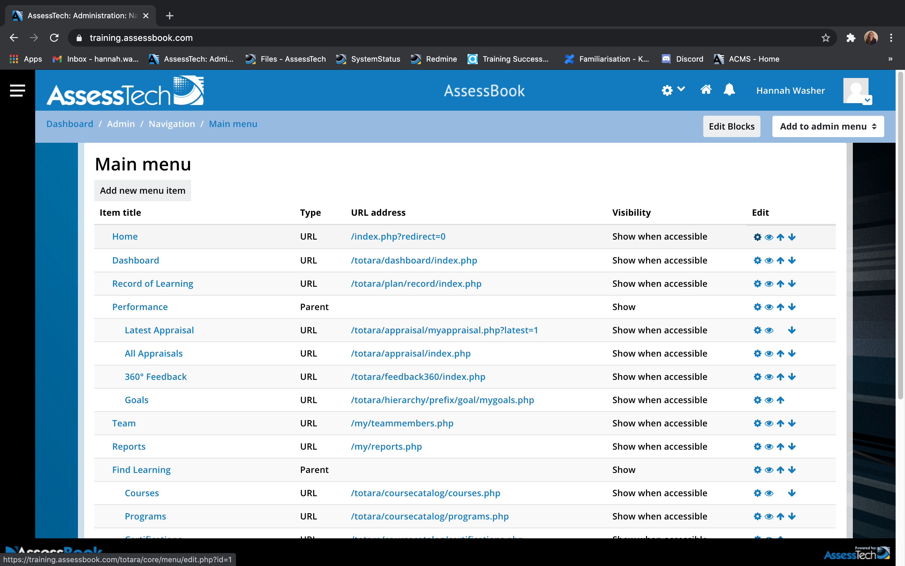The width and height of the screenshot is (905, 566).
Task: Toggle visibility eye for Dashboard row
Action: click(769, 261)
